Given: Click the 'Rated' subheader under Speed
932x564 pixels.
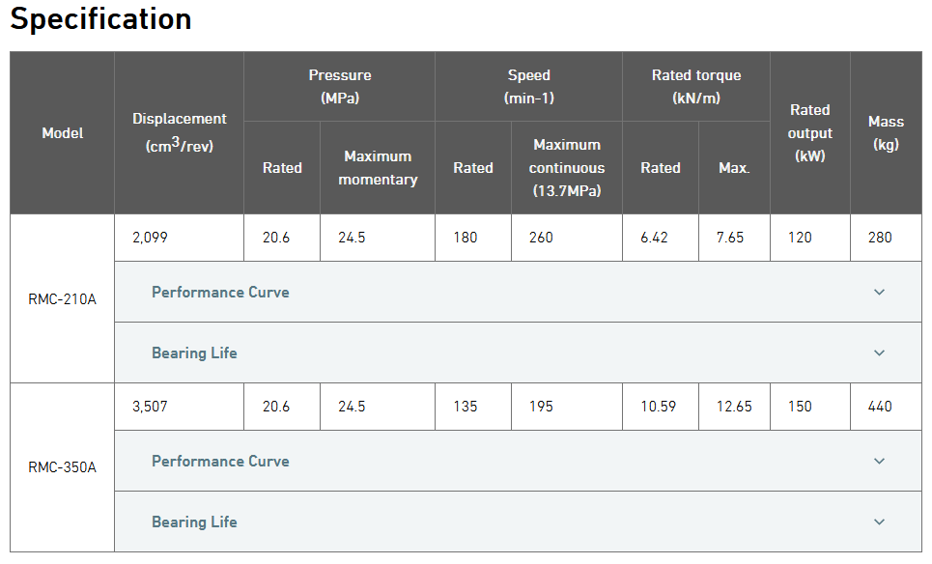Looking at the screenshot, I should coord(473,168).
